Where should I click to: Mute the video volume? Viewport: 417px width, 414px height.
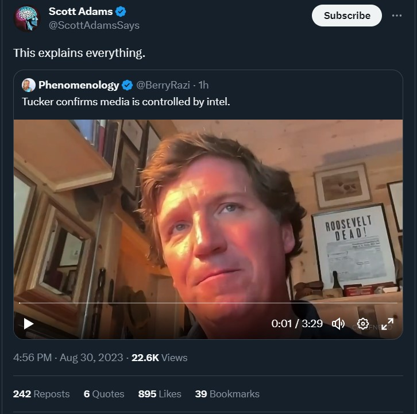pyautogui.click(x=338, y=324)
